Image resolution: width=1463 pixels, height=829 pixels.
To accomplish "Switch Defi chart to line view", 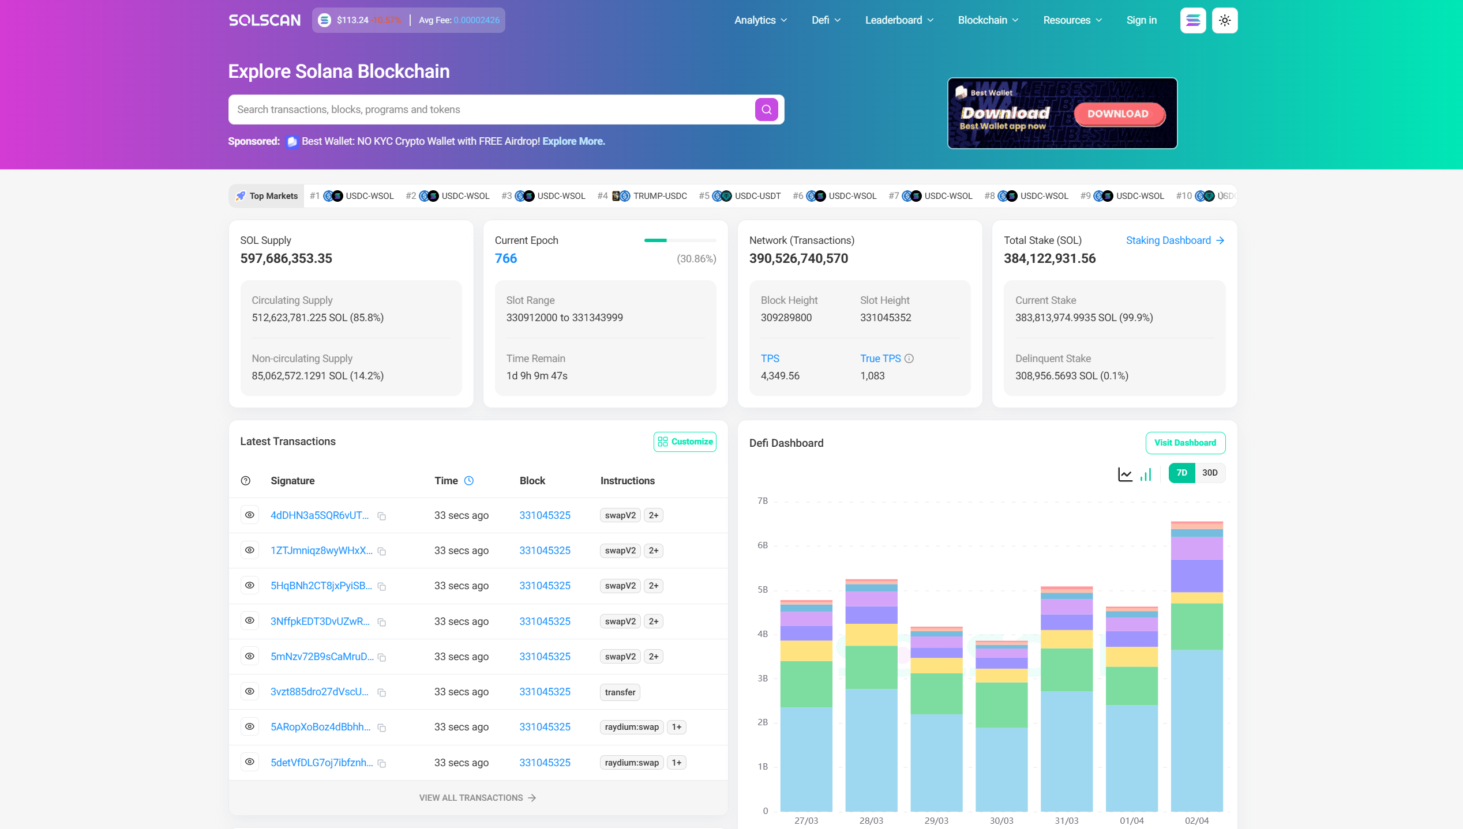I will pos(1125,474).
